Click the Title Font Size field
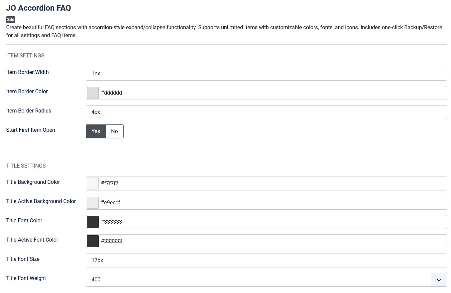Image resolution: width=451 pixels, height=293 pixels. coord(266,260)
